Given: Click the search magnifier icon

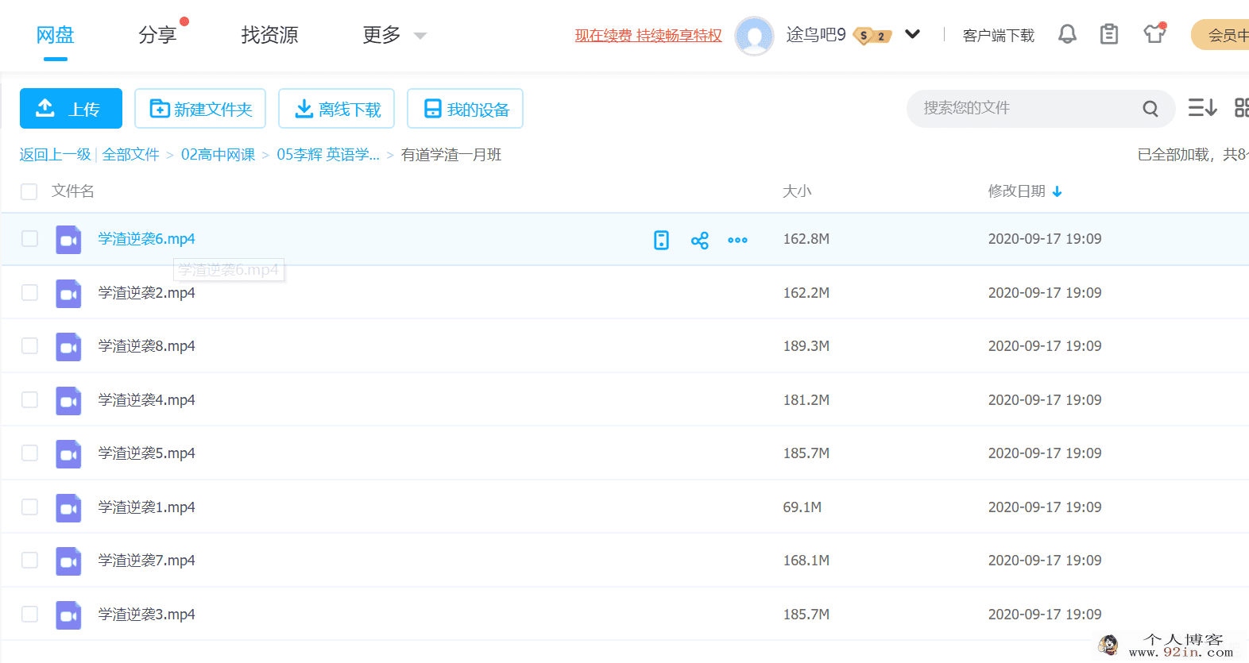Looking at the screenshot, I should click(1150, 109).
